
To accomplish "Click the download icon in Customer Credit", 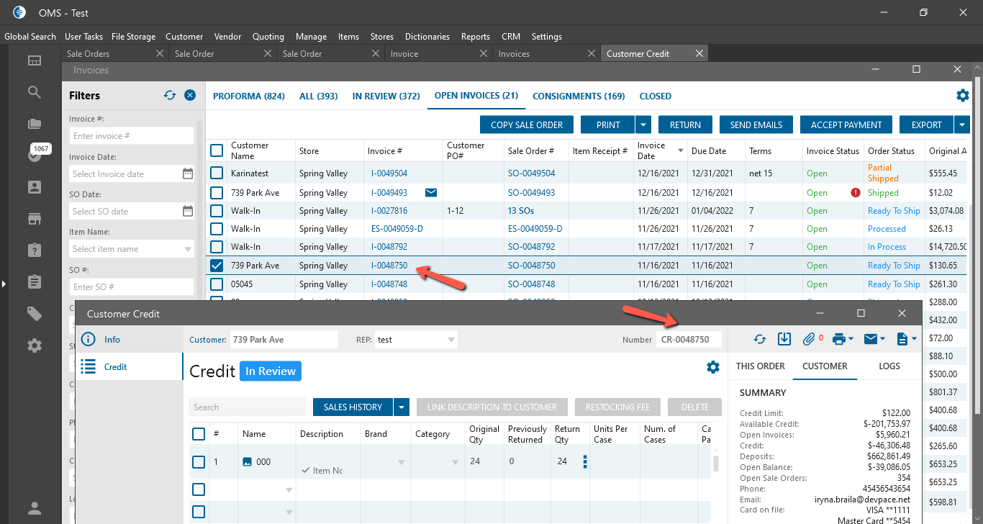I will [x=784, y=339].
